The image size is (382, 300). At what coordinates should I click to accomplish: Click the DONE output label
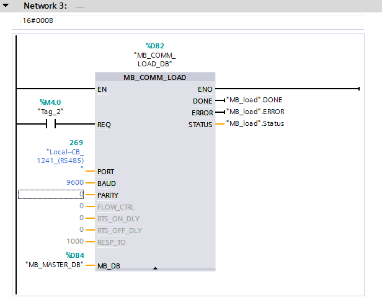[x=202, y=101]
